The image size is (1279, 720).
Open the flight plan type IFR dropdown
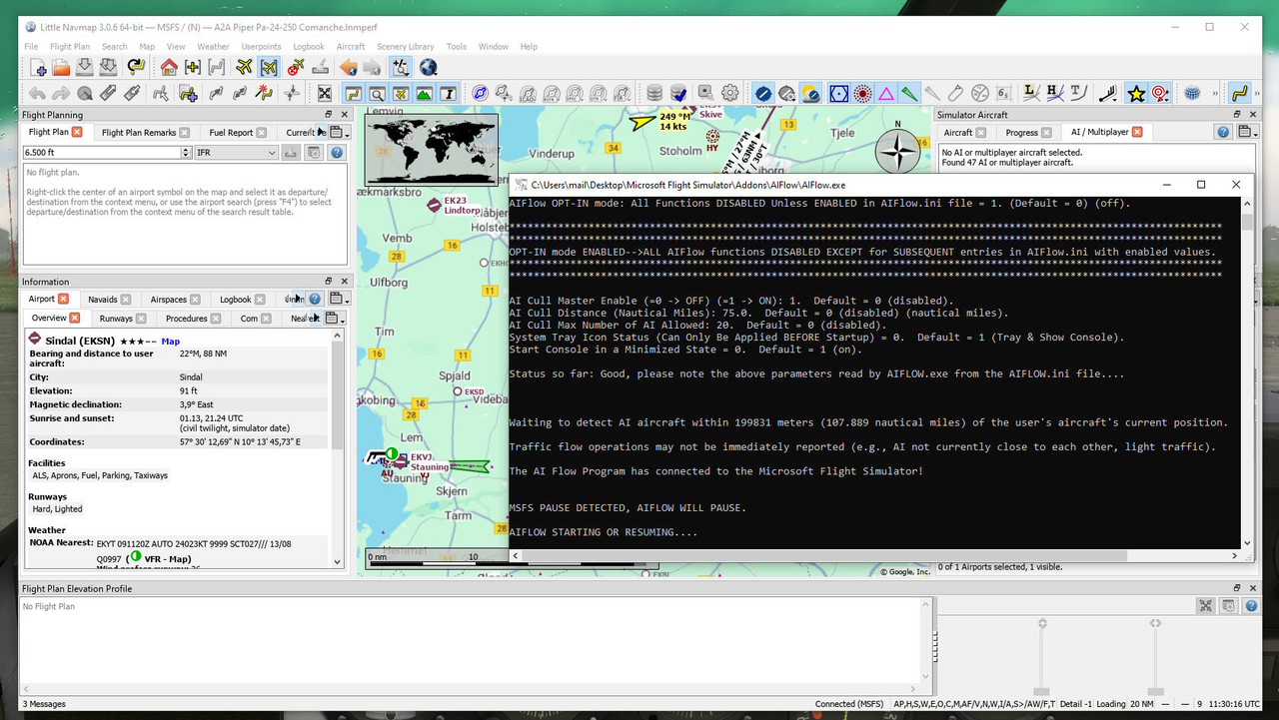236,153
